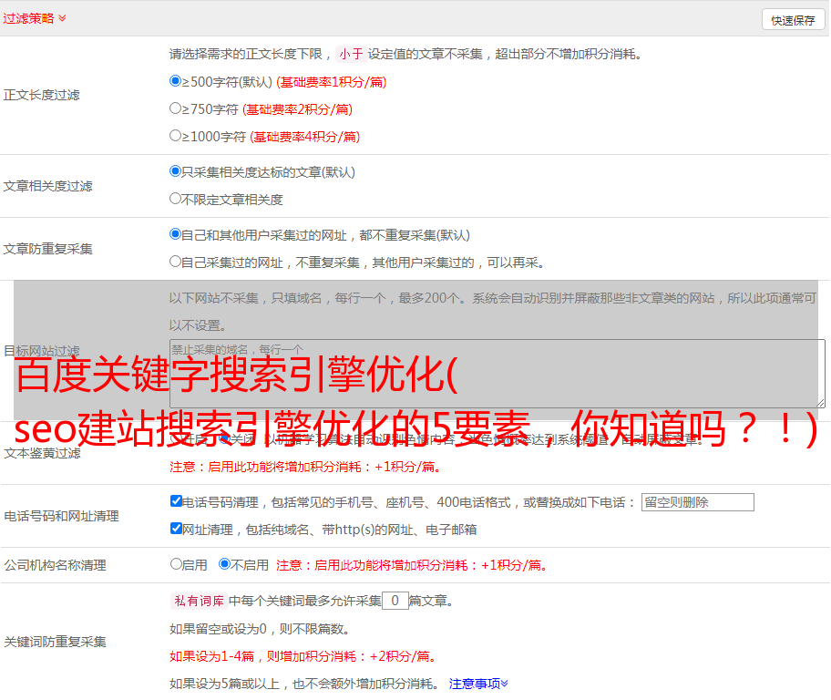
Task: Choose the ≥750字符 length option
Action: pyautogui.click(x=175, y=108)
